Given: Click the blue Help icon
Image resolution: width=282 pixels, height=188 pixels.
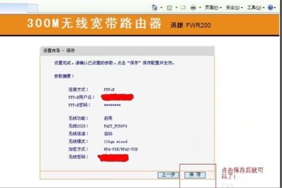Looking at the screenshot, I should click(x=270, y=8).
